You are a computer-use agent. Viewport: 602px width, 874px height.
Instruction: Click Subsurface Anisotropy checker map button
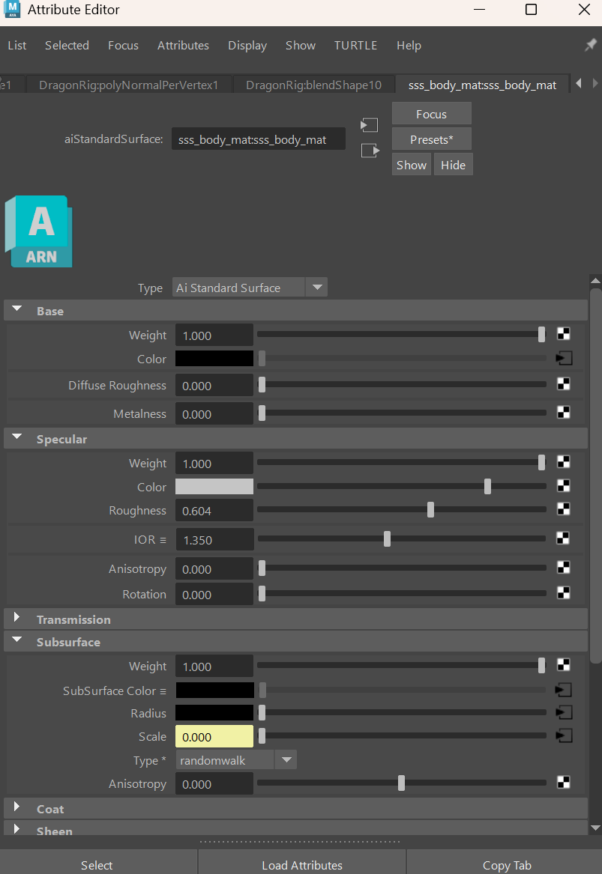(564, 783)
